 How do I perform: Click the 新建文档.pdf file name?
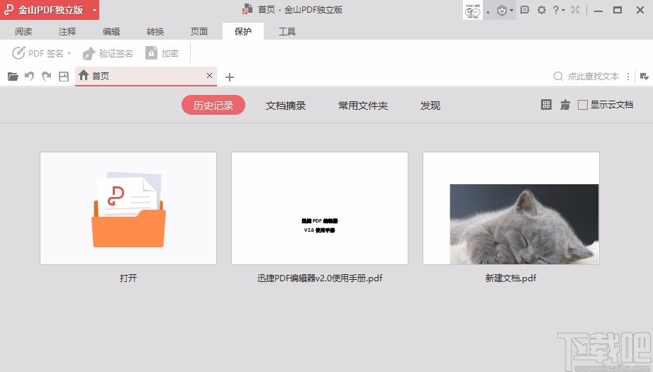click(511, 278)
